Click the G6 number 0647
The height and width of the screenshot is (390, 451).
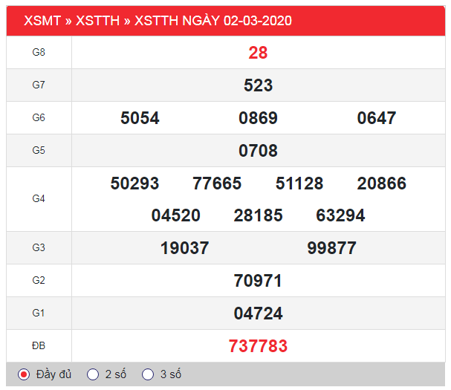tap(377, 118)
